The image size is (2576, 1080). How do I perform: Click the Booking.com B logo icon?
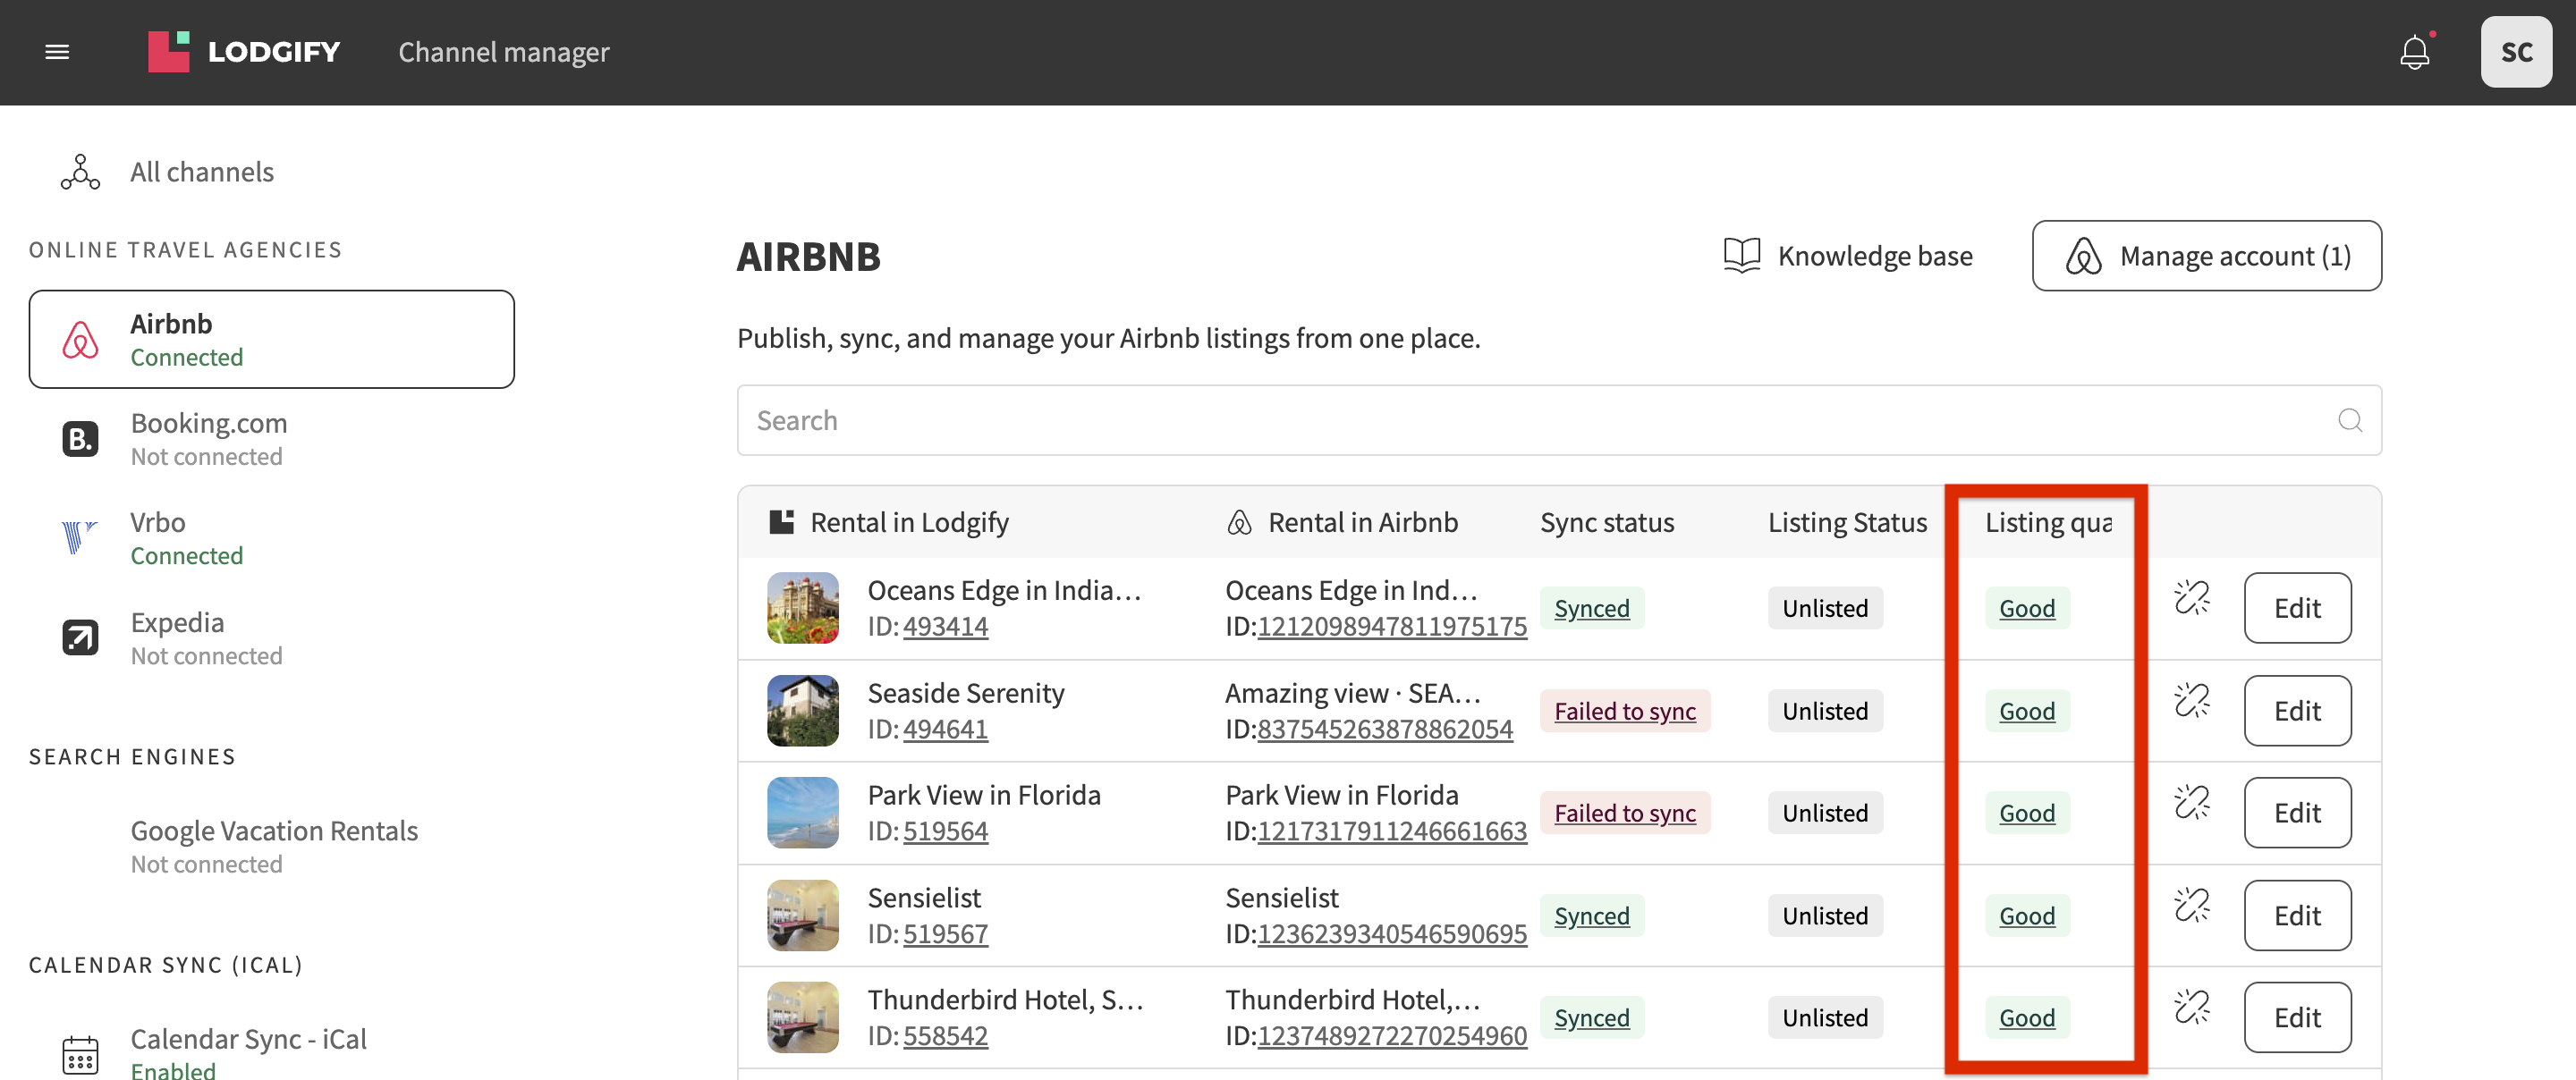pyautogui.click(x=80, y=439)
